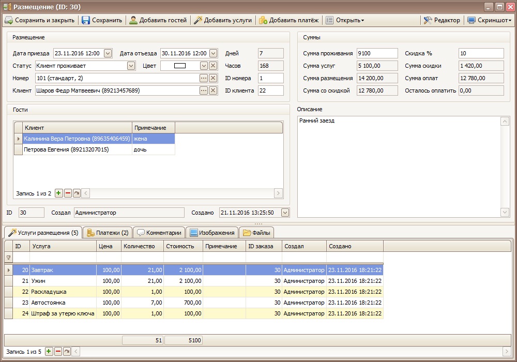Image resolution: width=517 pixels, height=362 pixels.
Task: Refresh the guests list
Action: [77, 193]
